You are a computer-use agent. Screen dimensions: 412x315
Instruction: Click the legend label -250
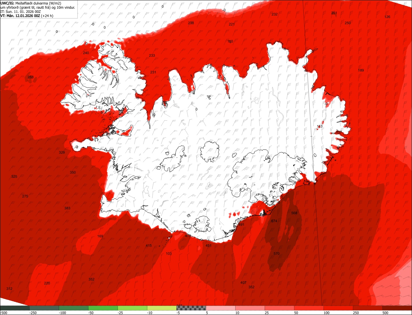pyautogui.click(x=33, y=313)
